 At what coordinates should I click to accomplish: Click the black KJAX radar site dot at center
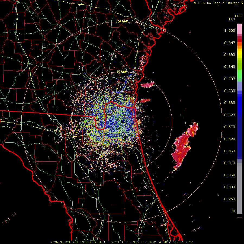click(122, 121)
